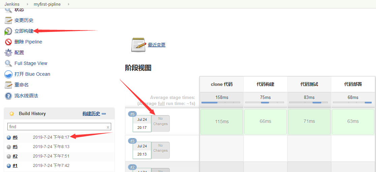Image resolution: width=376 pixels, height=172 pixels.
Task: Open dropdown arrow after myfirst-pipline breadcrumb
Action: coord(69,4)
